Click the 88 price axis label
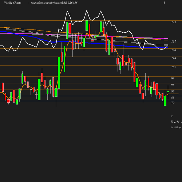 click(173, 91)
